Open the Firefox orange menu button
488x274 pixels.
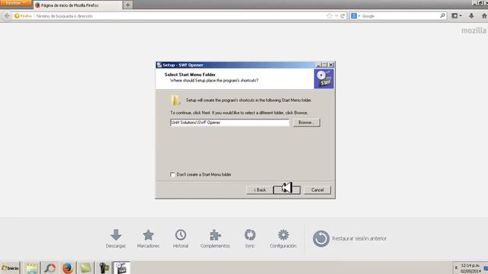coord(15,3)
